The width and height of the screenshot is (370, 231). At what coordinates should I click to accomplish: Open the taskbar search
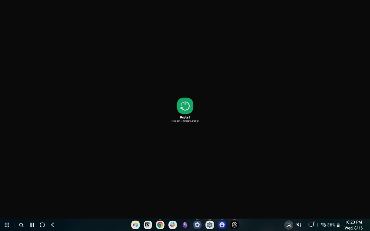click(x=21, y=225)
